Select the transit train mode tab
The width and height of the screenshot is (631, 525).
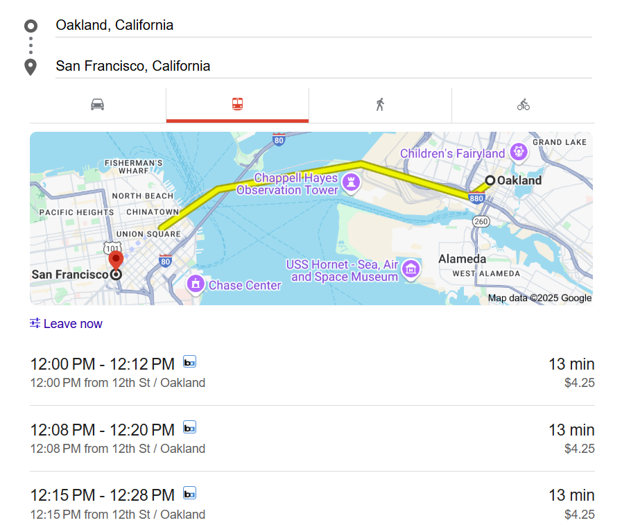237,105
